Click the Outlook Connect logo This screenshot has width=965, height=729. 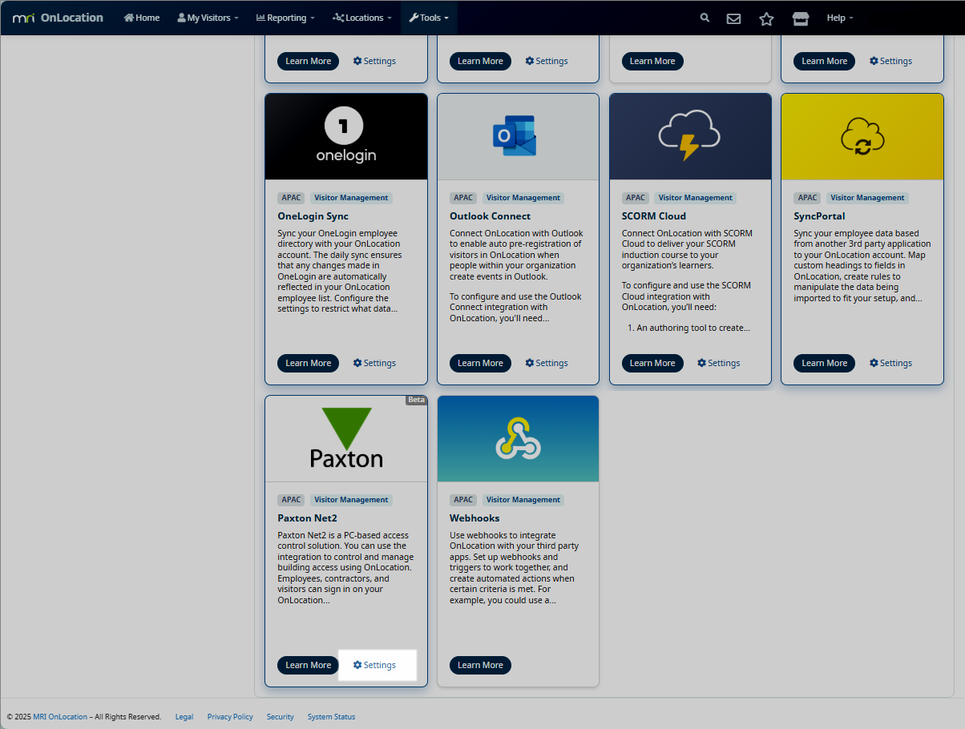coord(515,136)
